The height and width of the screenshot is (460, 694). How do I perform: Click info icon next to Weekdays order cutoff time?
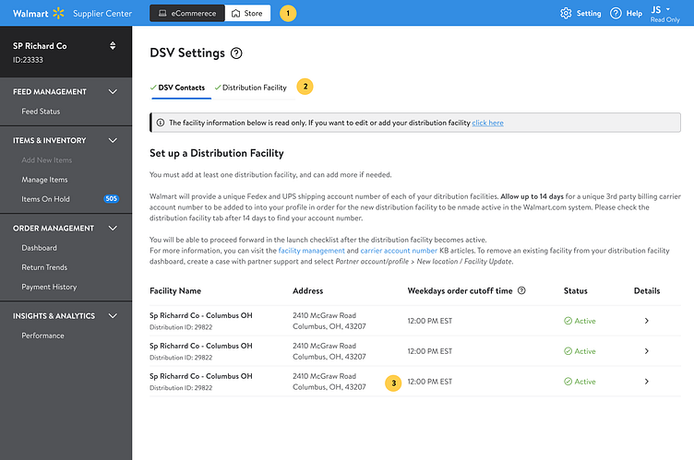[x=521, y=290]
